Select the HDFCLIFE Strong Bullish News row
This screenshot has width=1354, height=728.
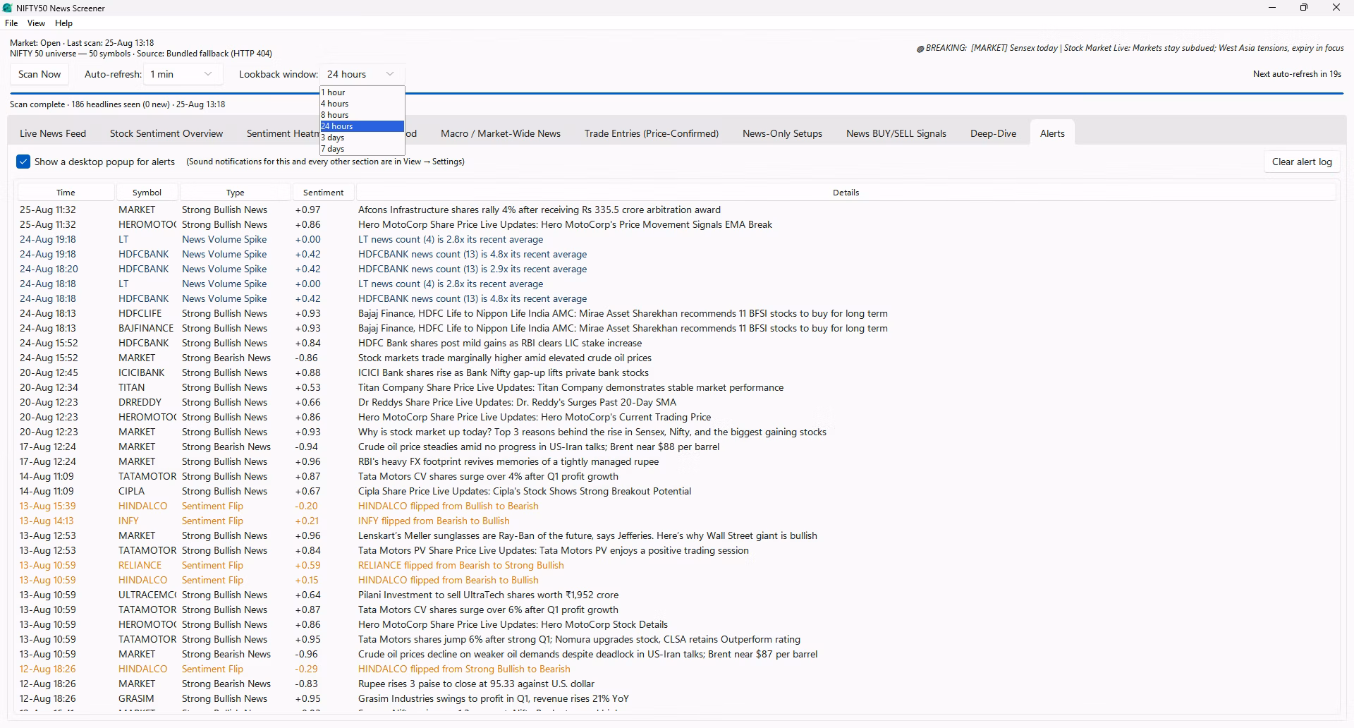[x=677, y=313]
